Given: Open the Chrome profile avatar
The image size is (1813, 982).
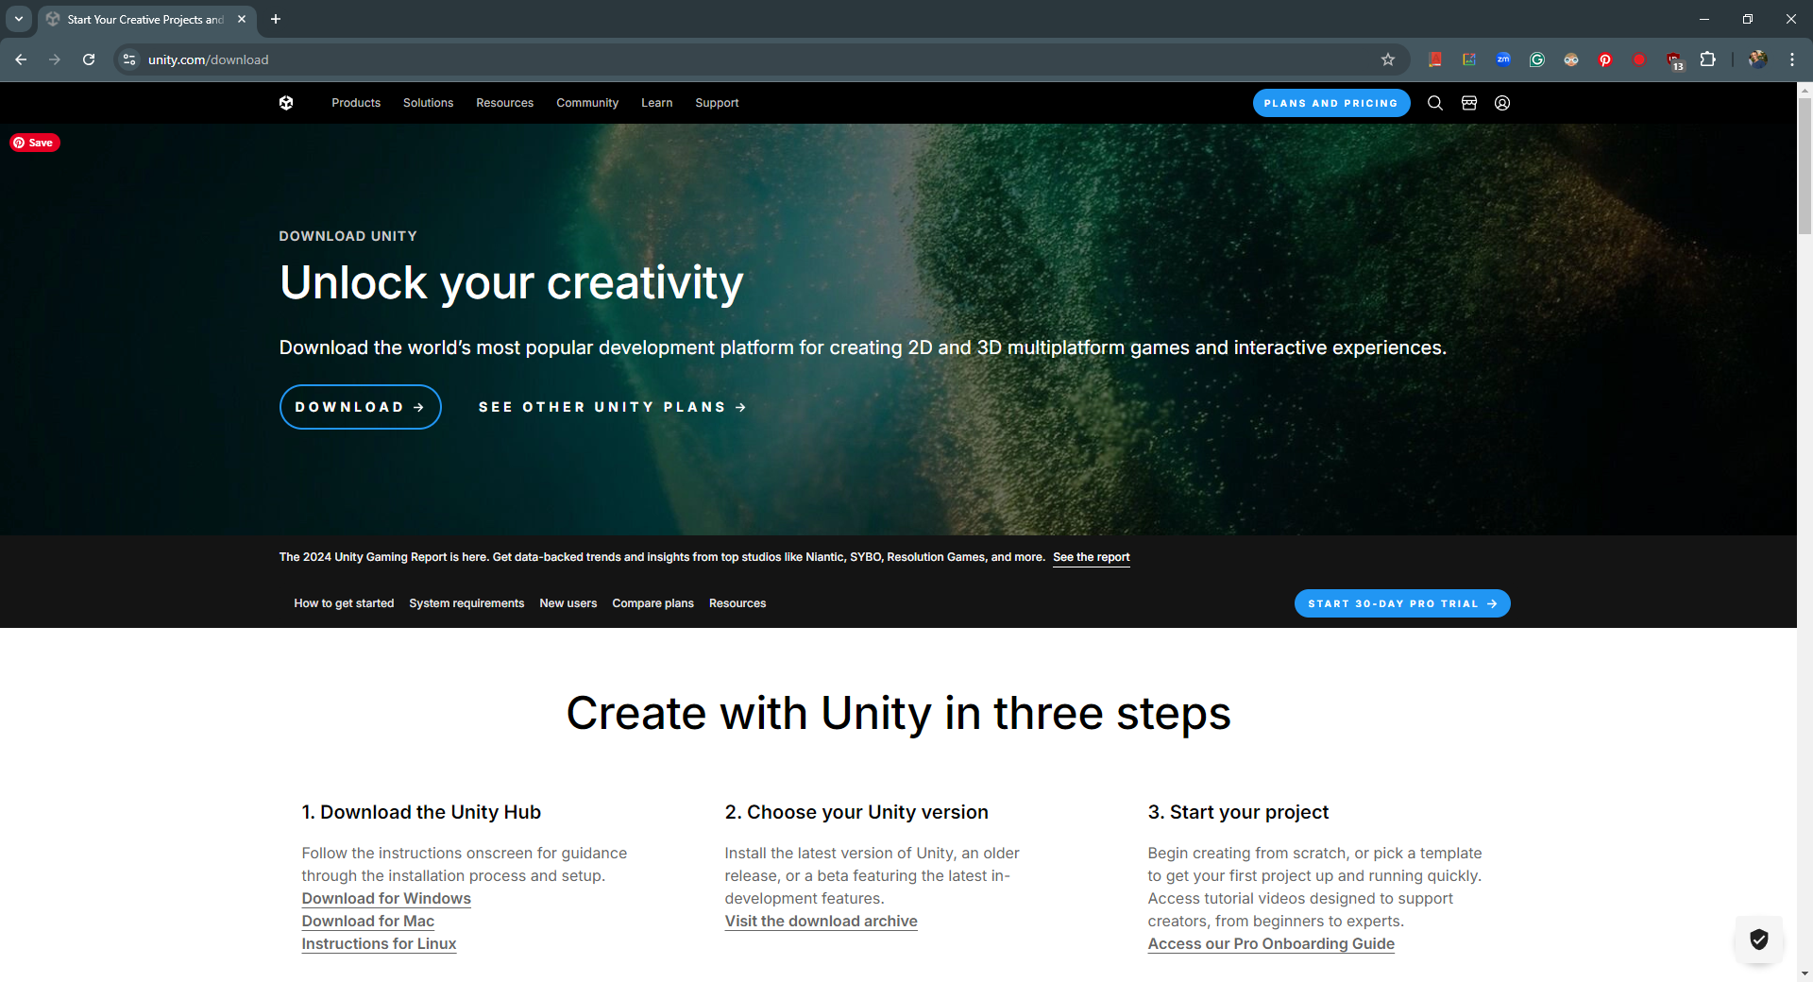Looking at the screenshot, I should [x=1757, y=59].
